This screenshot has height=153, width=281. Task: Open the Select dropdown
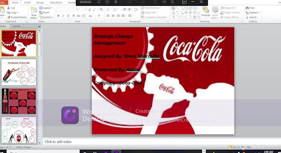pyautogui.click(x=252, y=17)
